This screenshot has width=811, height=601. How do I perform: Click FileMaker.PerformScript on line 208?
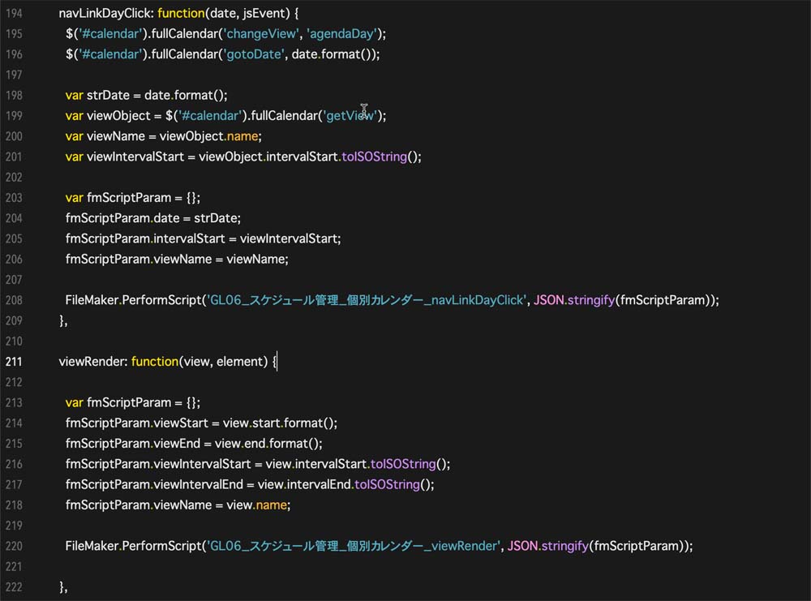pyautogui.click(x=133, y=300)
